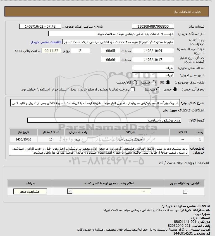Toggle the اسناد خزانه اسلامی payment checkbox
The width and height of the screenshot is (215, 236).
133,90
